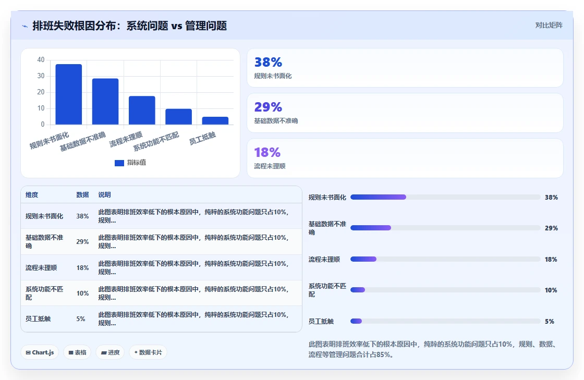Viewport: 584px width, 380px height.
Task: Click the 维度 table column header
Action: (32, 194)
